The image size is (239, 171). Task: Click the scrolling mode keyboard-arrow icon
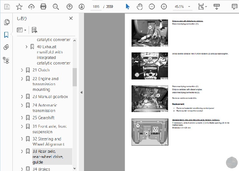(217, 7)
